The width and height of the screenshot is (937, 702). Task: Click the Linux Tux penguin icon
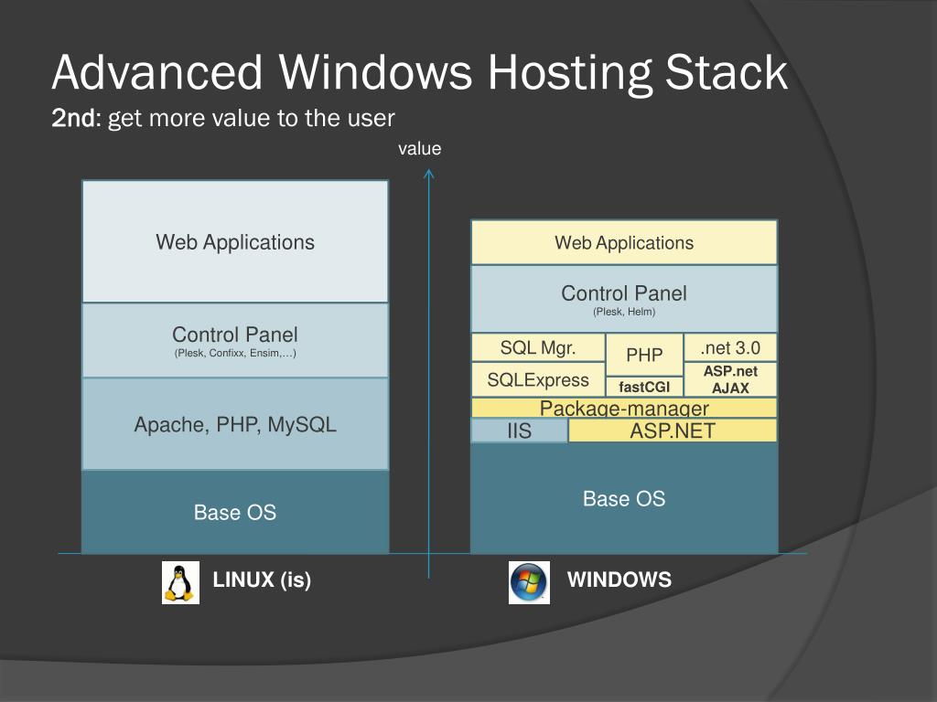click(x=180, y=582)
